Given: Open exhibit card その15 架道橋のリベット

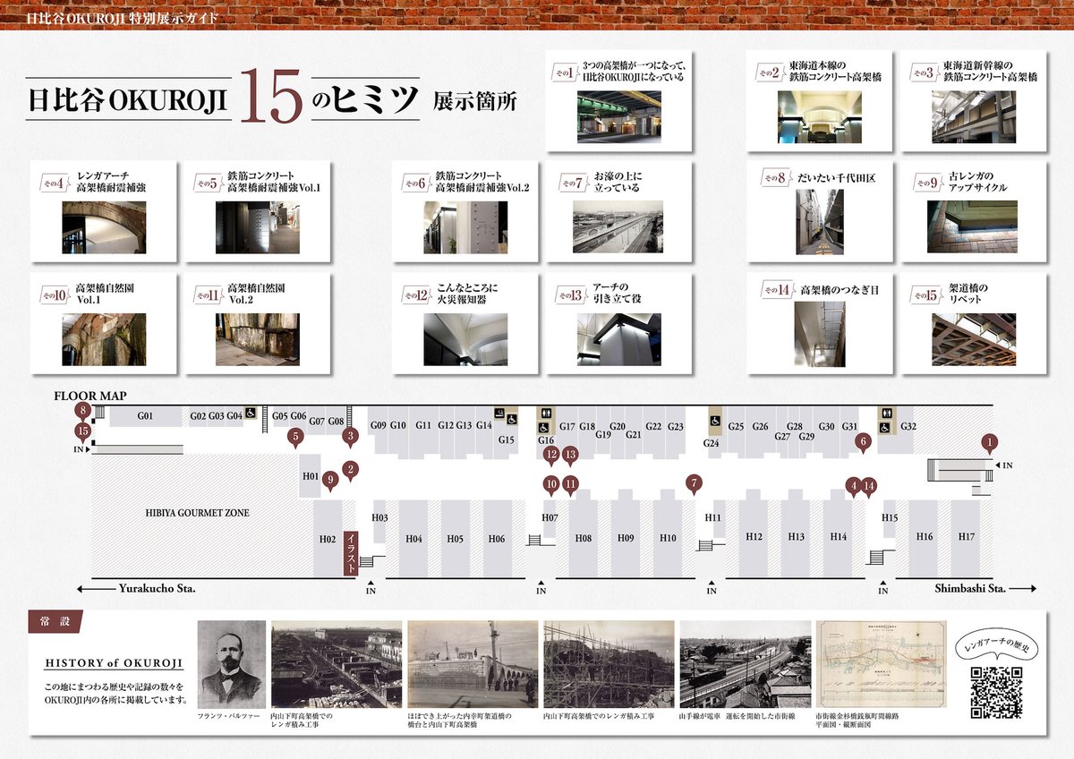Looking at the screenshot, I should [974, 323].
